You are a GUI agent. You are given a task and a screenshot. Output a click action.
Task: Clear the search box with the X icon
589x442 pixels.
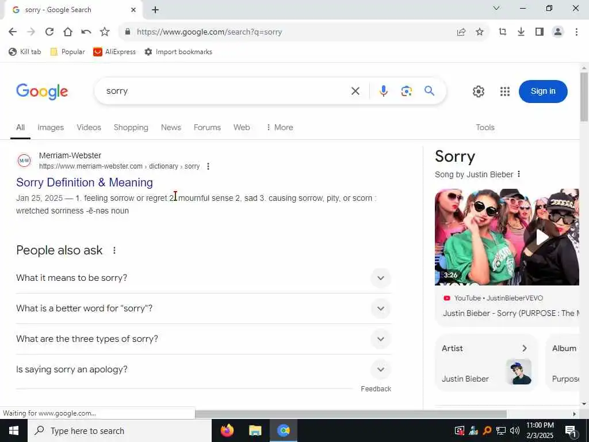click(x=355, y=91)
